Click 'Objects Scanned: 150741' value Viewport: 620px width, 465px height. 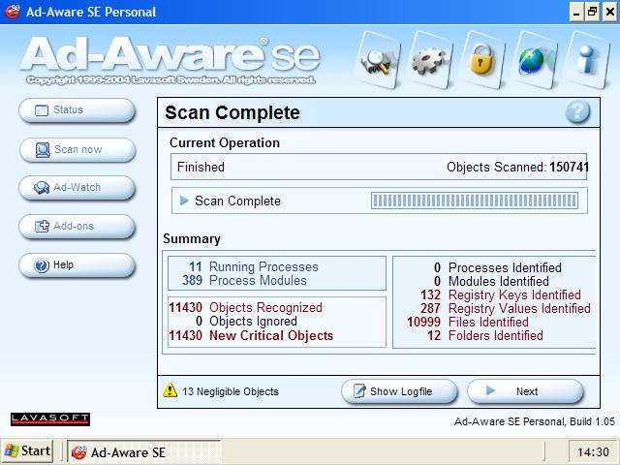[x=517, y=167]
